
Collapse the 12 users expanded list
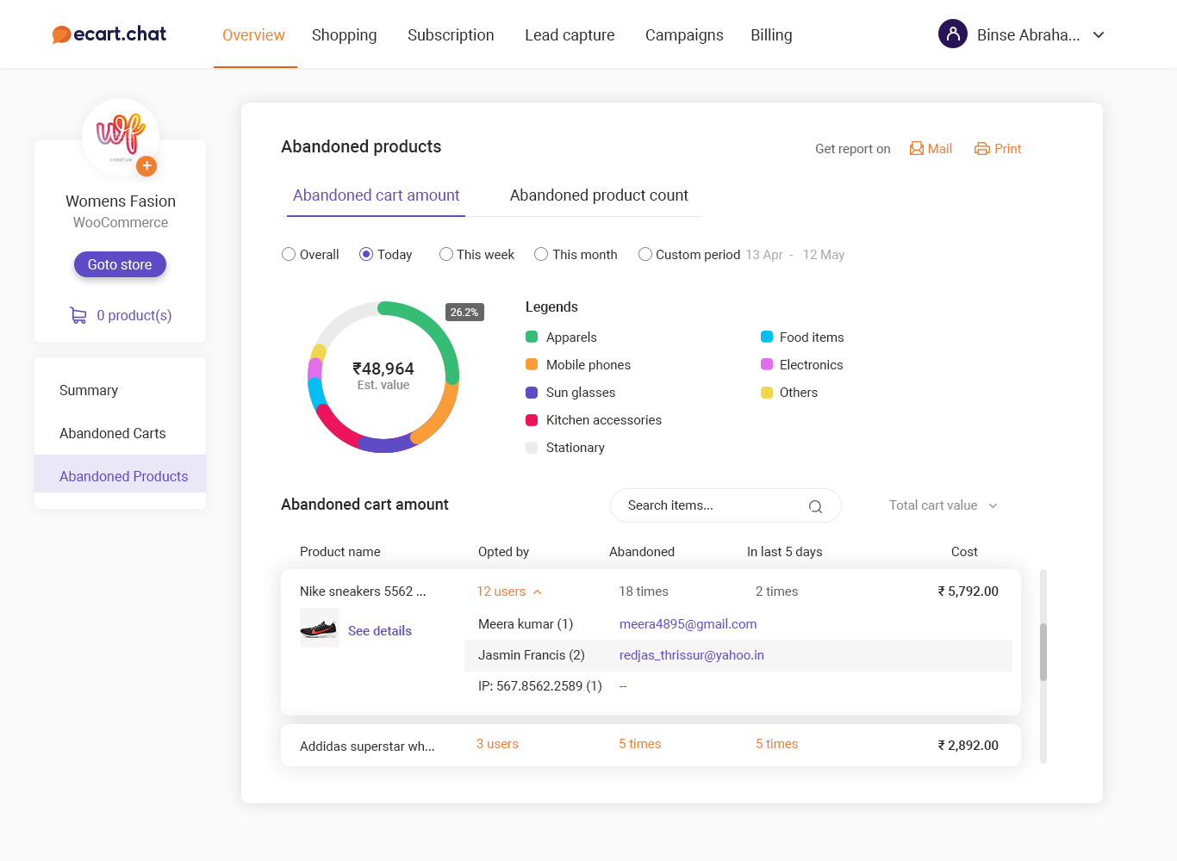tap(537, 592)
